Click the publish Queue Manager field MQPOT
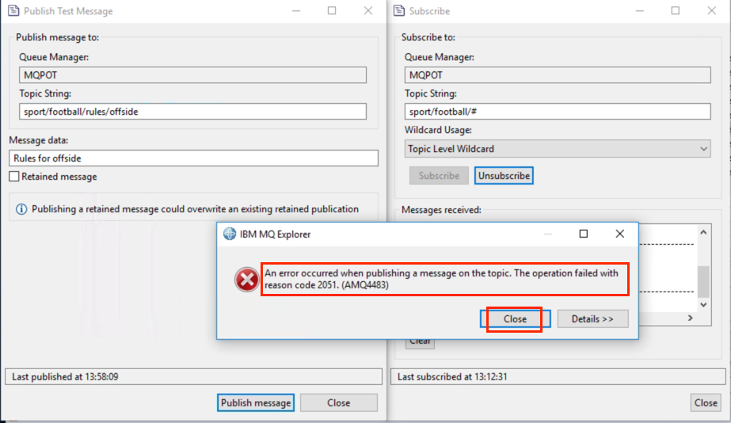Viewport: 731px width, 423px height. tap(192, 75)
